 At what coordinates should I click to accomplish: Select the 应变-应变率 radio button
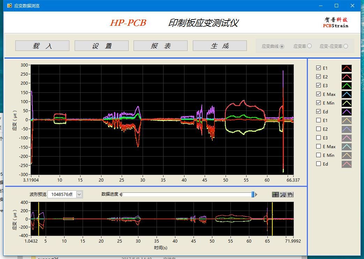click(346, 46)
